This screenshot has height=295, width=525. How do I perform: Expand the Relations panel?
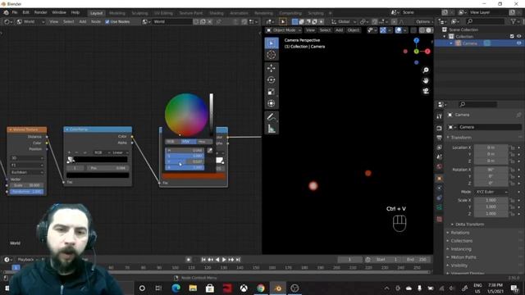(459, 233)
